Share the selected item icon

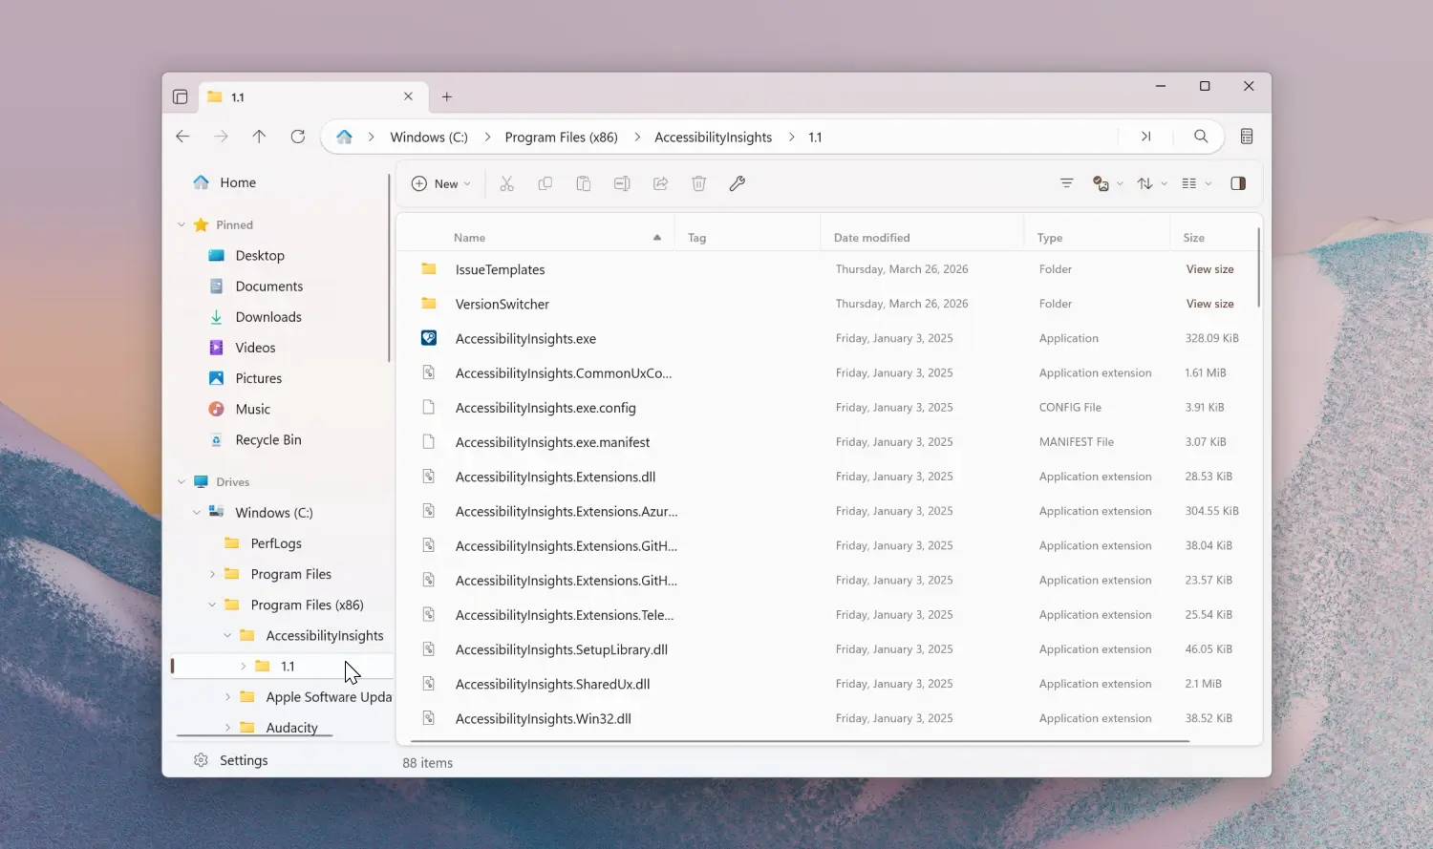click(x=660, y=183)
